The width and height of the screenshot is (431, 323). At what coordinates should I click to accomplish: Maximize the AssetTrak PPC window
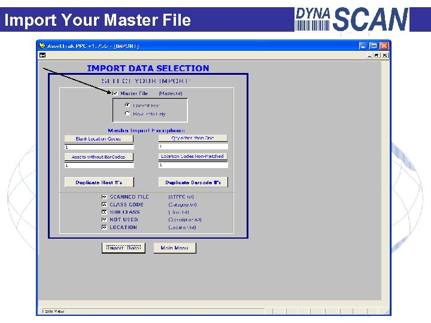[374, 46]
